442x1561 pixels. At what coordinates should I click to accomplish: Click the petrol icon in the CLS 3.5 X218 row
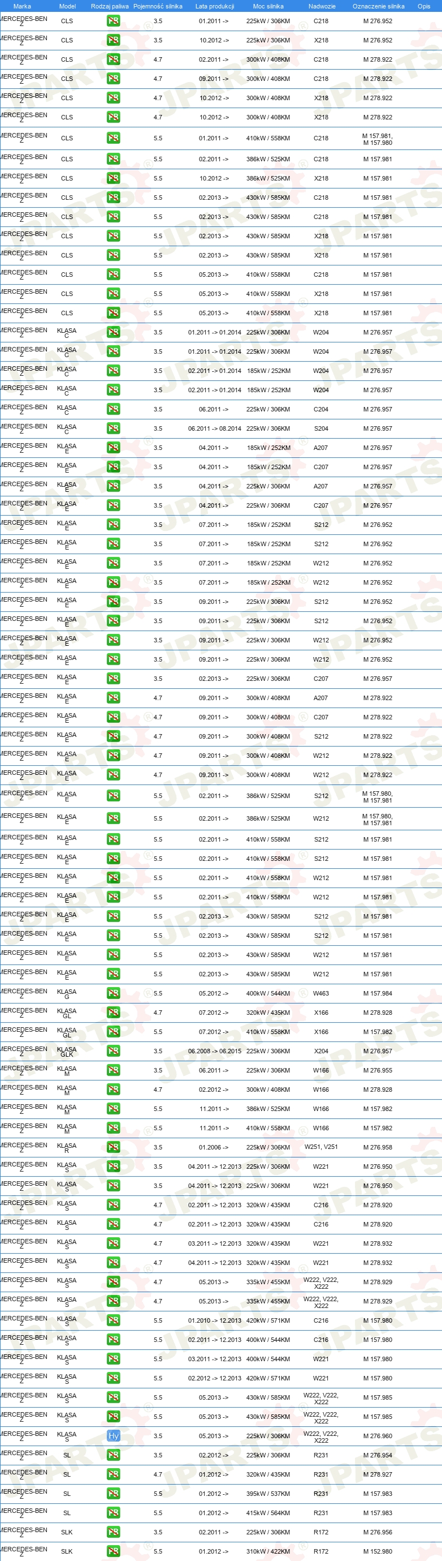pyautogui.click(x=113, y=40)
